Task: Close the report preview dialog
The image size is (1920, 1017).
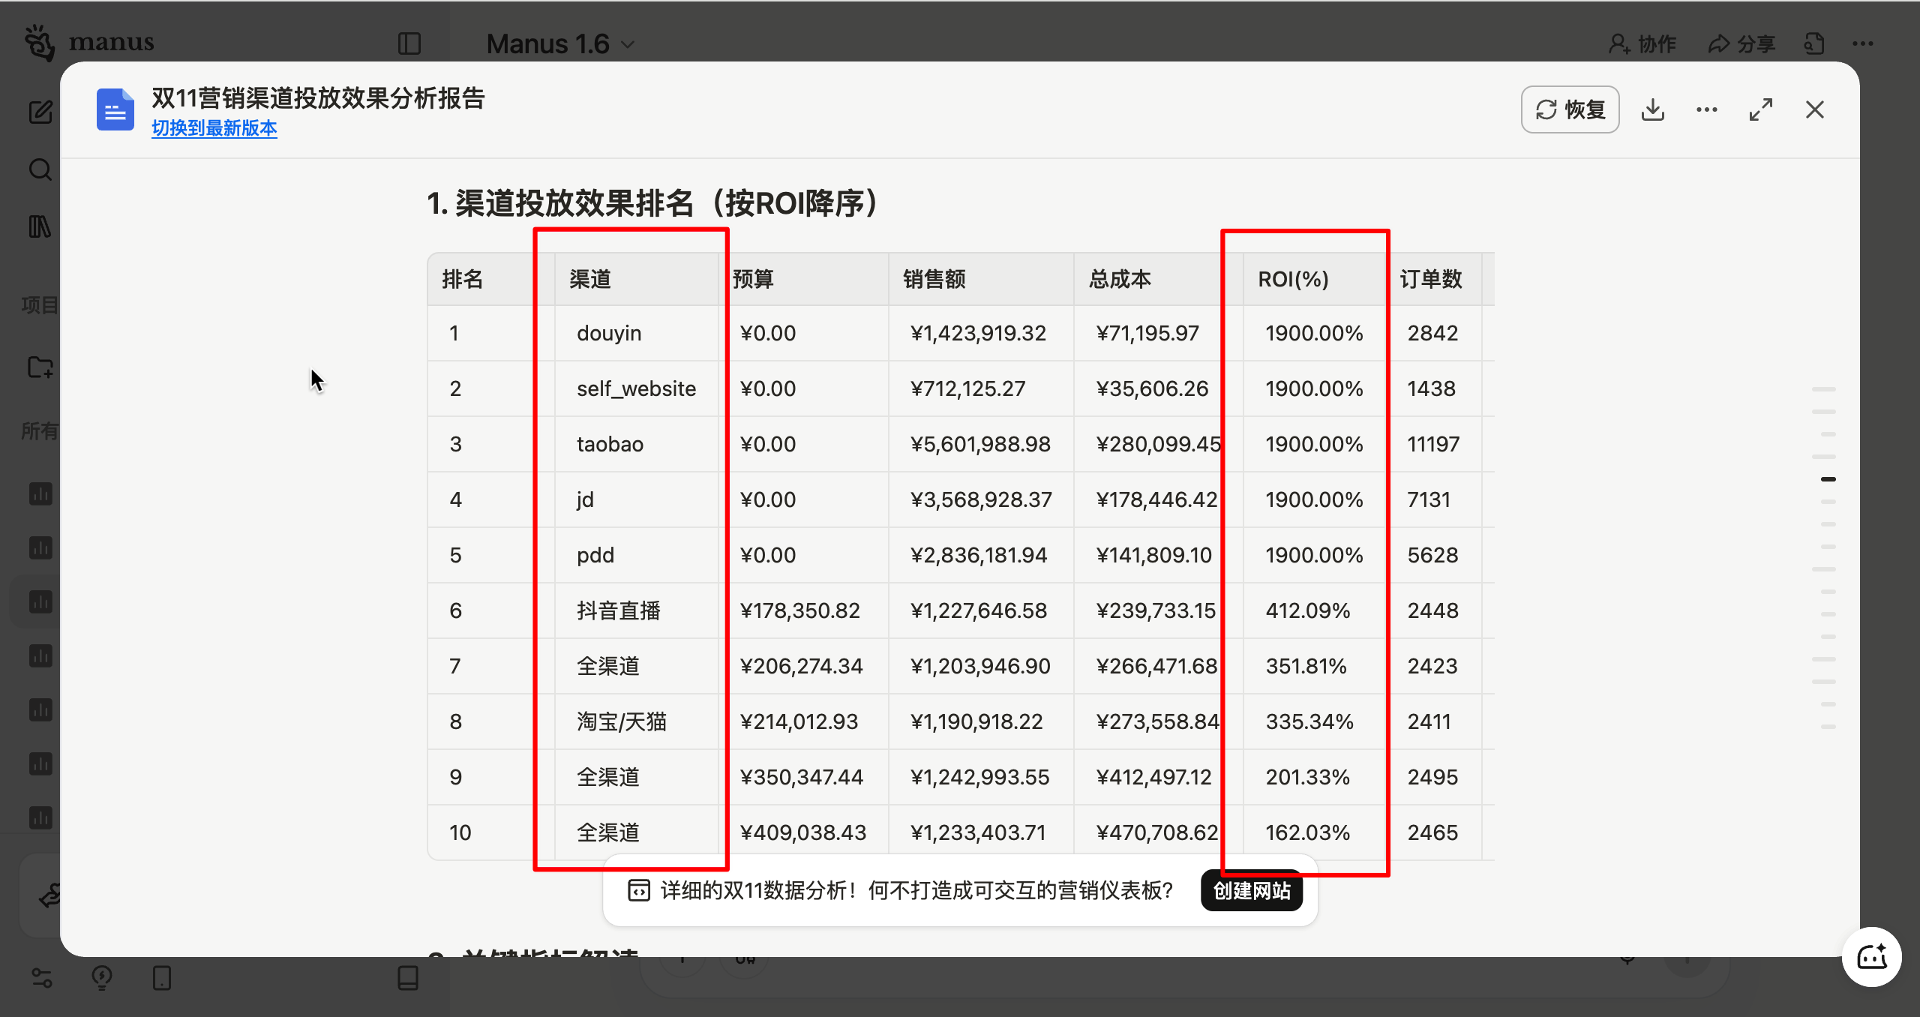Action: (1814, 110)
